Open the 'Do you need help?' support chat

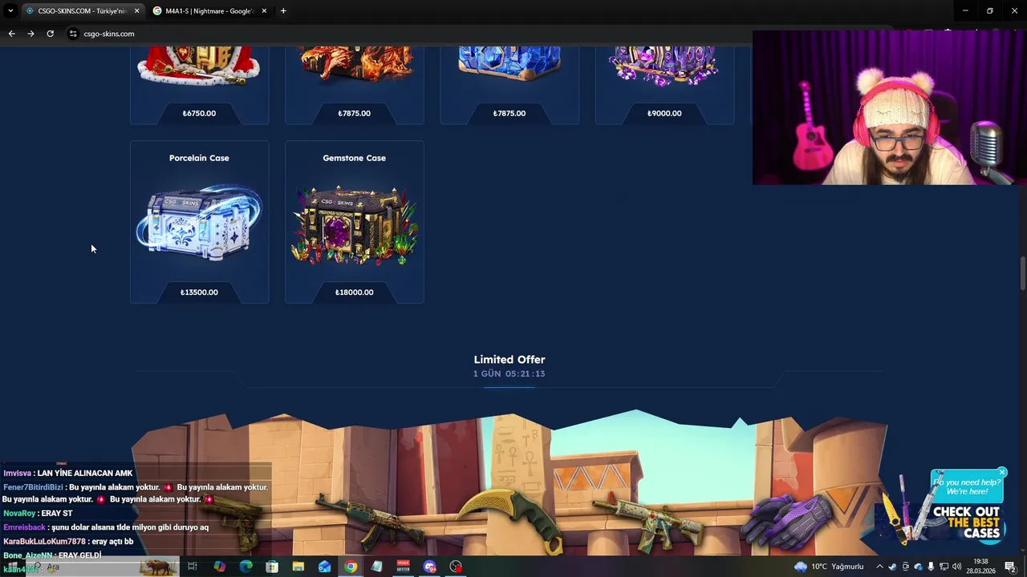tap(967, 486)
